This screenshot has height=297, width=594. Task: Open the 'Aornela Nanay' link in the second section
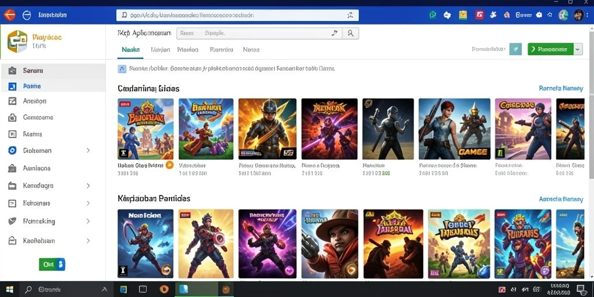[561, 200]
